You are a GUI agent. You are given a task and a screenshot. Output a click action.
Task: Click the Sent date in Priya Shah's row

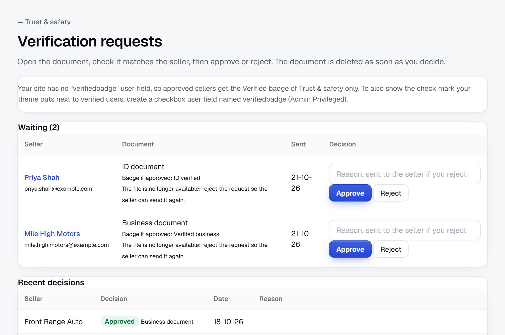point(301,183)
